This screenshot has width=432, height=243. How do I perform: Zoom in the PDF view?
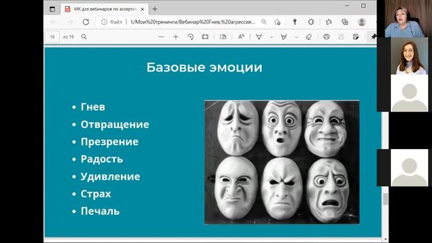click(175, 36)
